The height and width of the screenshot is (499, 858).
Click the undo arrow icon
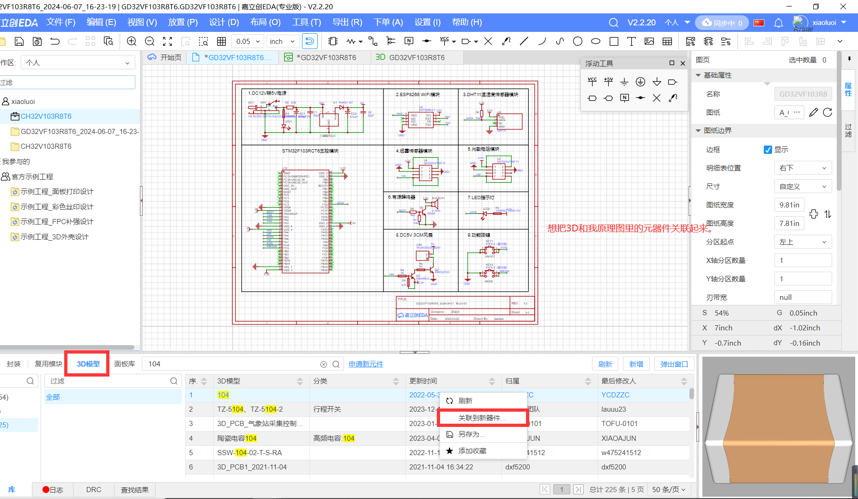coord(55,42)
